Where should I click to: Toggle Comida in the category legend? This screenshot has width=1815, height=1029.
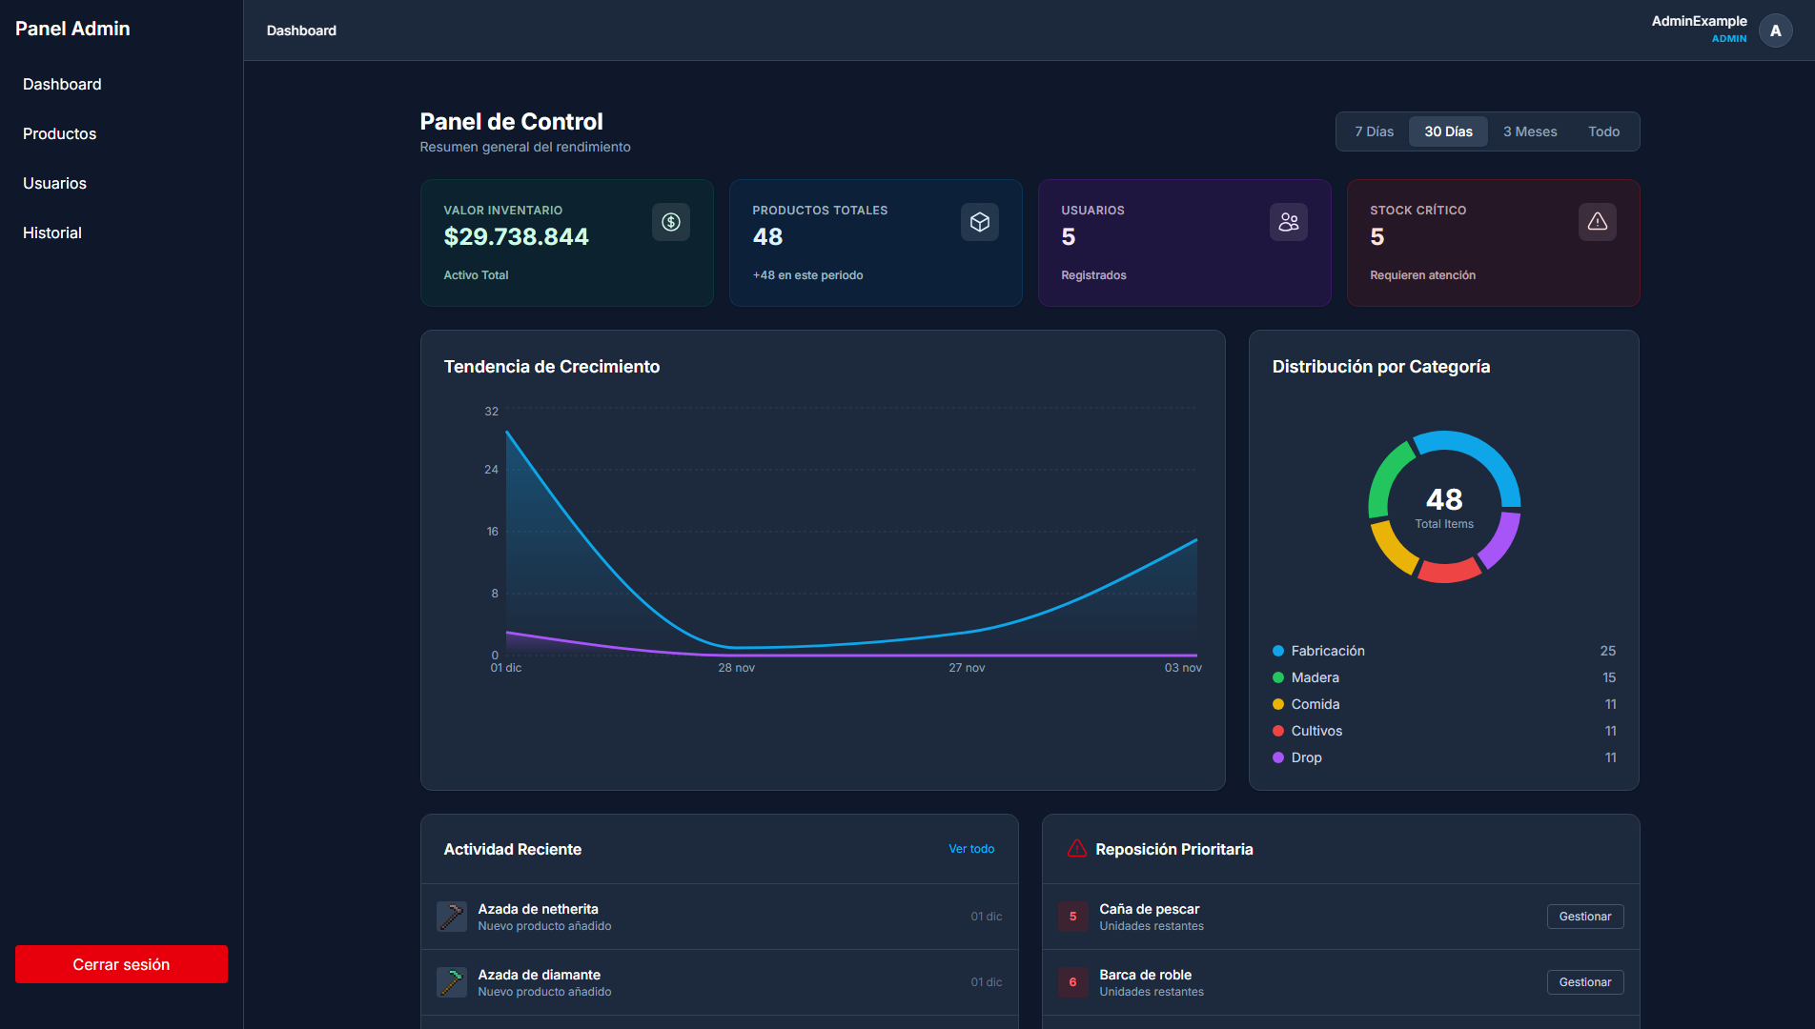1314,704
